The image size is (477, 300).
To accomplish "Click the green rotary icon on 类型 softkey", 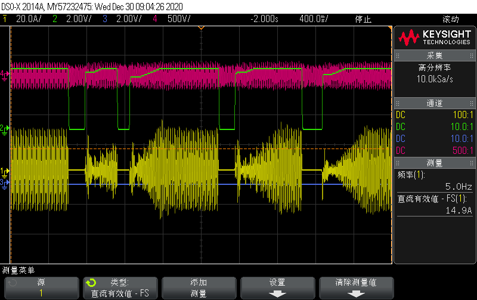I will [91, 283].
